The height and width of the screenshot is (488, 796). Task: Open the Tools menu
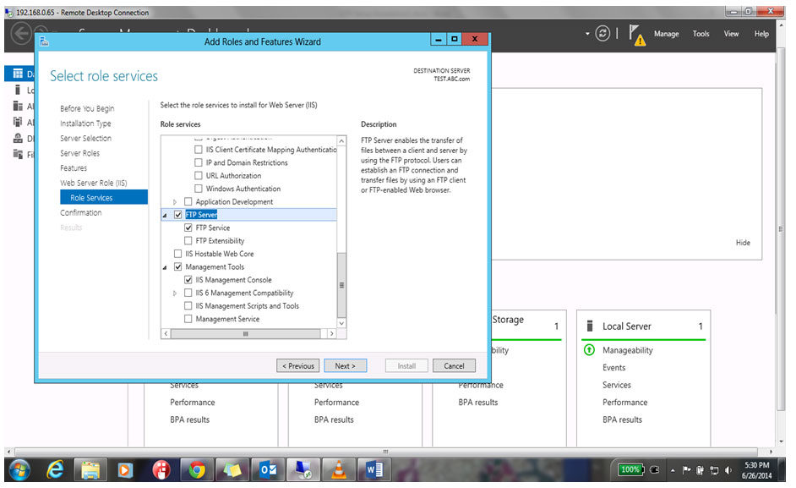pyautogui.click(x=701, y=34)
